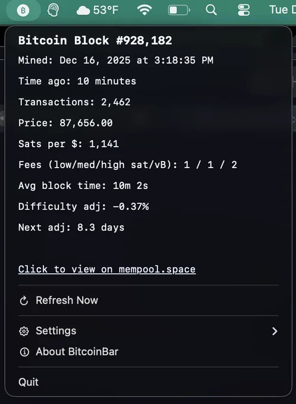Click the Bitcoin Block #928,182 heading
The width and height of the screenshot is (296, 404).
pyautogui.click(x=95, y=40)
